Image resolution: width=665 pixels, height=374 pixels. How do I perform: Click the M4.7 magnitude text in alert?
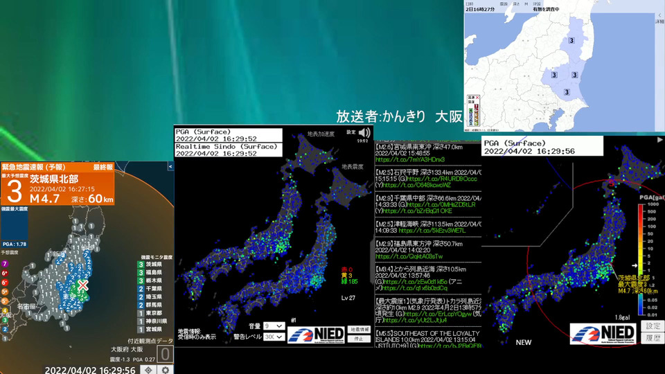pyautogui.click(x=44, y=199)
